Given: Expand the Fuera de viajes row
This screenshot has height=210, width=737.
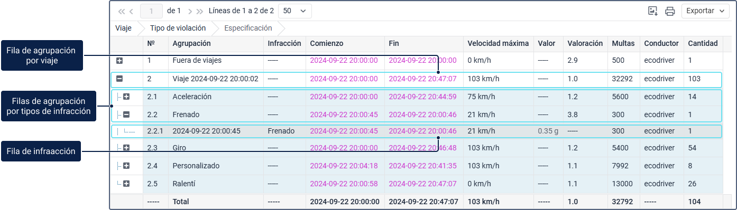Looking at the screenshot, I should pyautogui.click(x=119, y=61).
